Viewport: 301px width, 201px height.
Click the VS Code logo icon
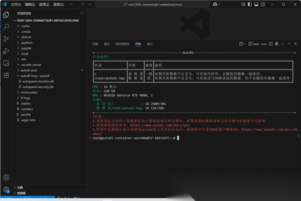pyautogui.click(x=5, y=4)
